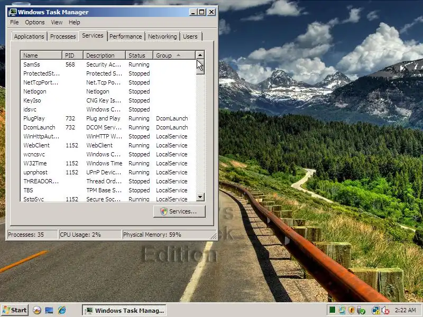423x317 pixels.
Task: Click the Safely Remove Hardware tray icon
Action: click(x=361, y=310)
